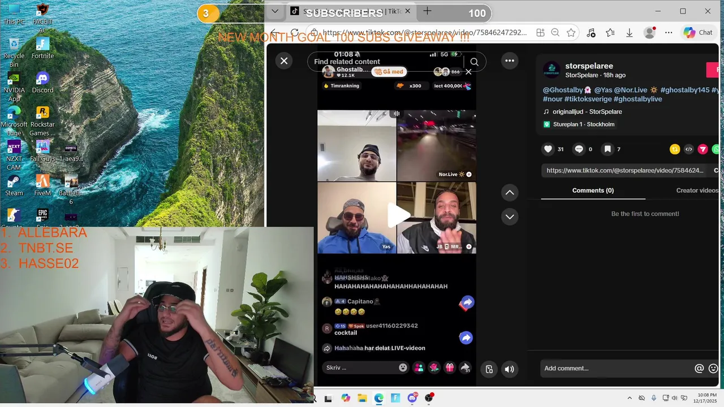The width and height of the screenshot is (724, 407).
Task: Open the storspelaree profile name
Action: pyautogui.click(x=589, y=66)
